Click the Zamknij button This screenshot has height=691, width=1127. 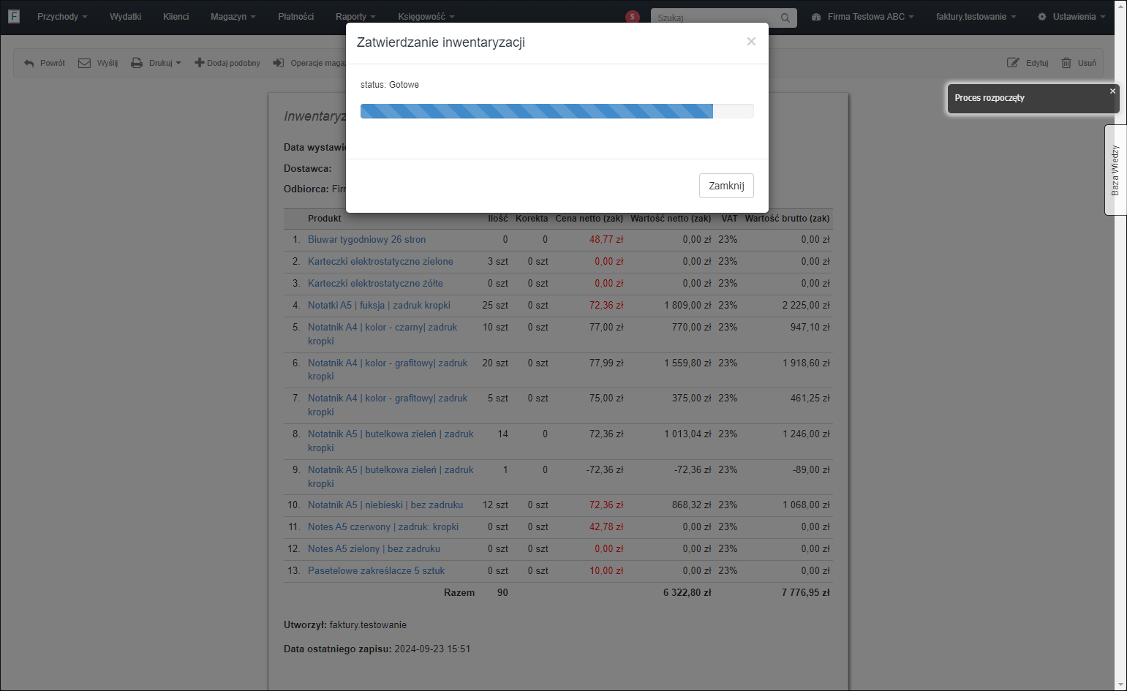726,186
